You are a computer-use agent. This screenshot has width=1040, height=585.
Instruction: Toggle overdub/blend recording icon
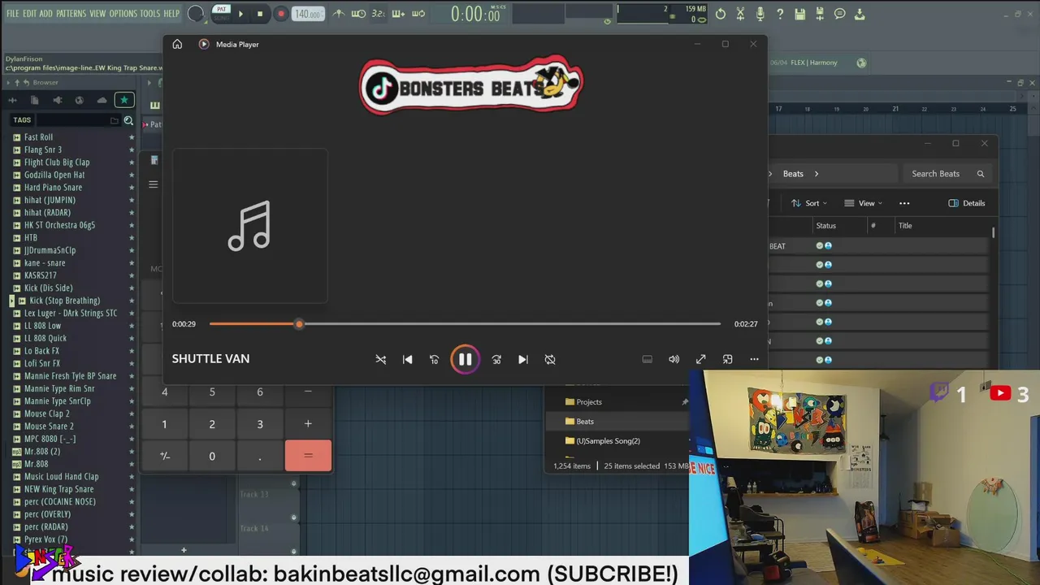click(398, 14)
